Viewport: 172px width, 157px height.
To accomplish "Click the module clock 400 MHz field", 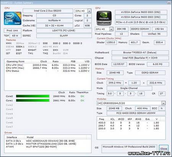I will [143, 108].
